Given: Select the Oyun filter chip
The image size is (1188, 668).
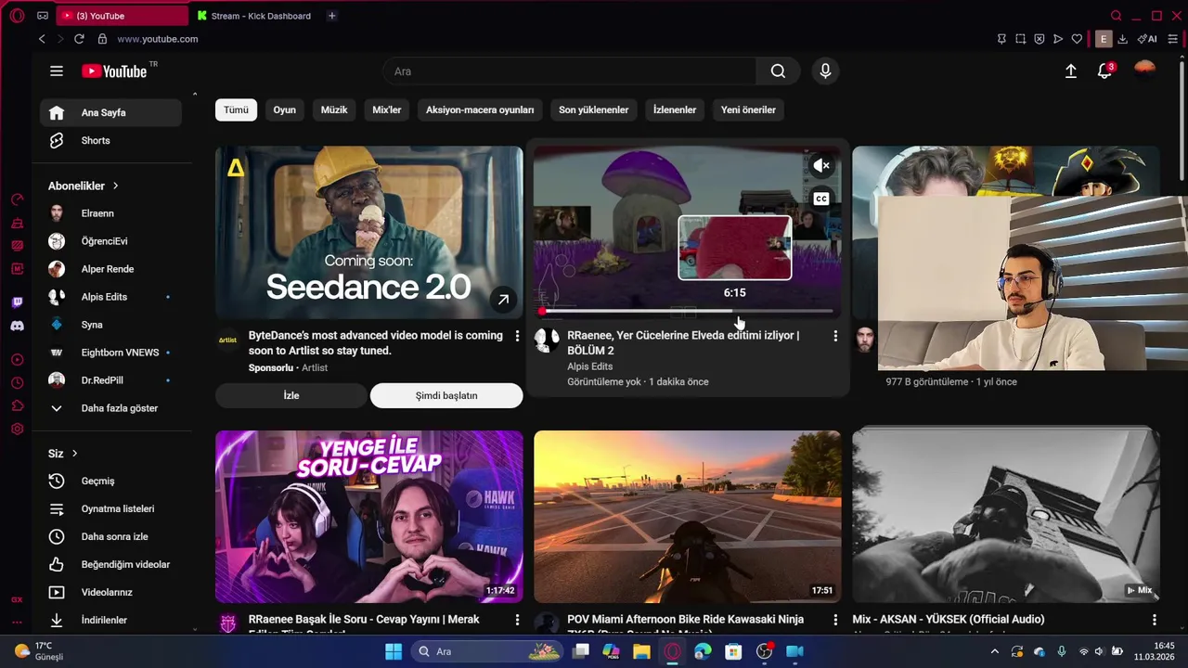Looking at the screenshot, I should [284, 109].
